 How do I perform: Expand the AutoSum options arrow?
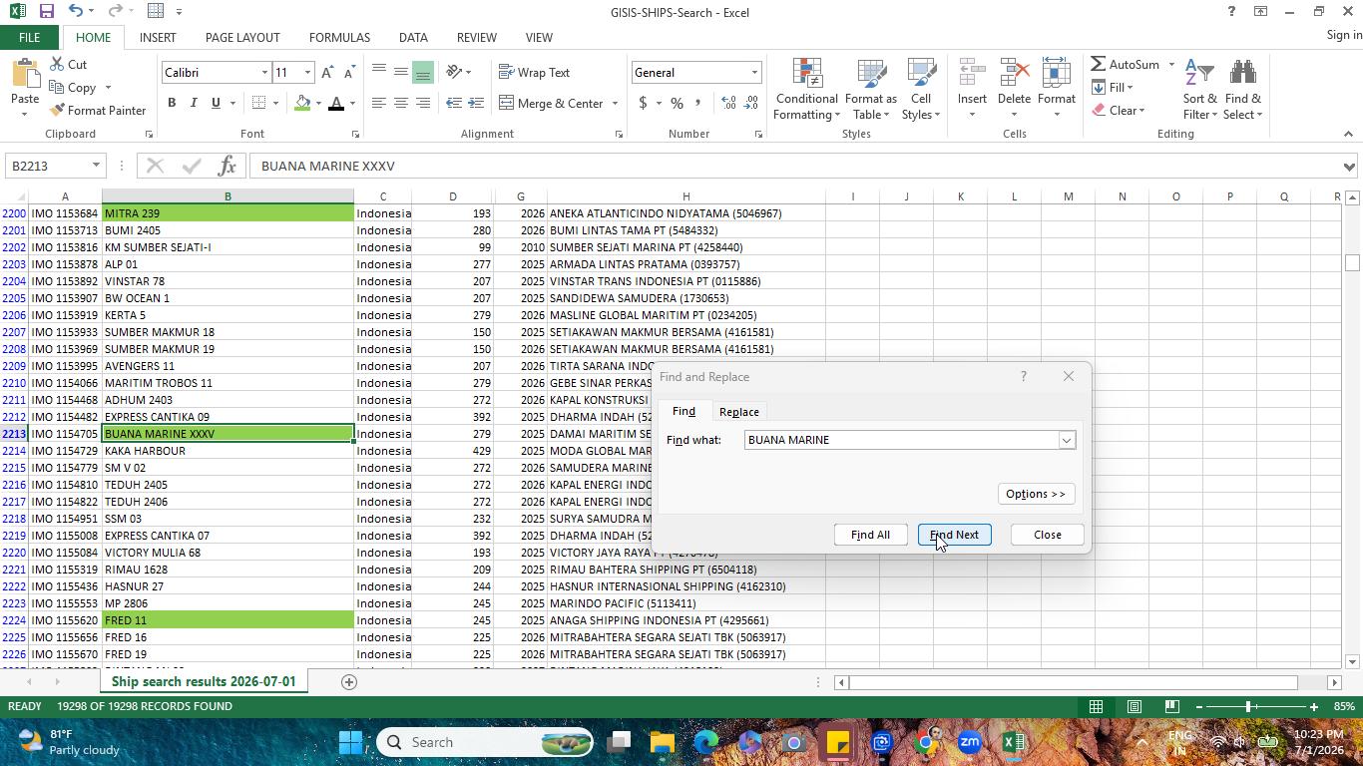click(x=1171, y=65)
